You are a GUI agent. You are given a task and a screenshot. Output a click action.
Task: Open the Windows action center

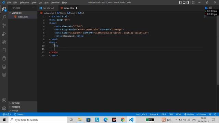click(213, 120)
